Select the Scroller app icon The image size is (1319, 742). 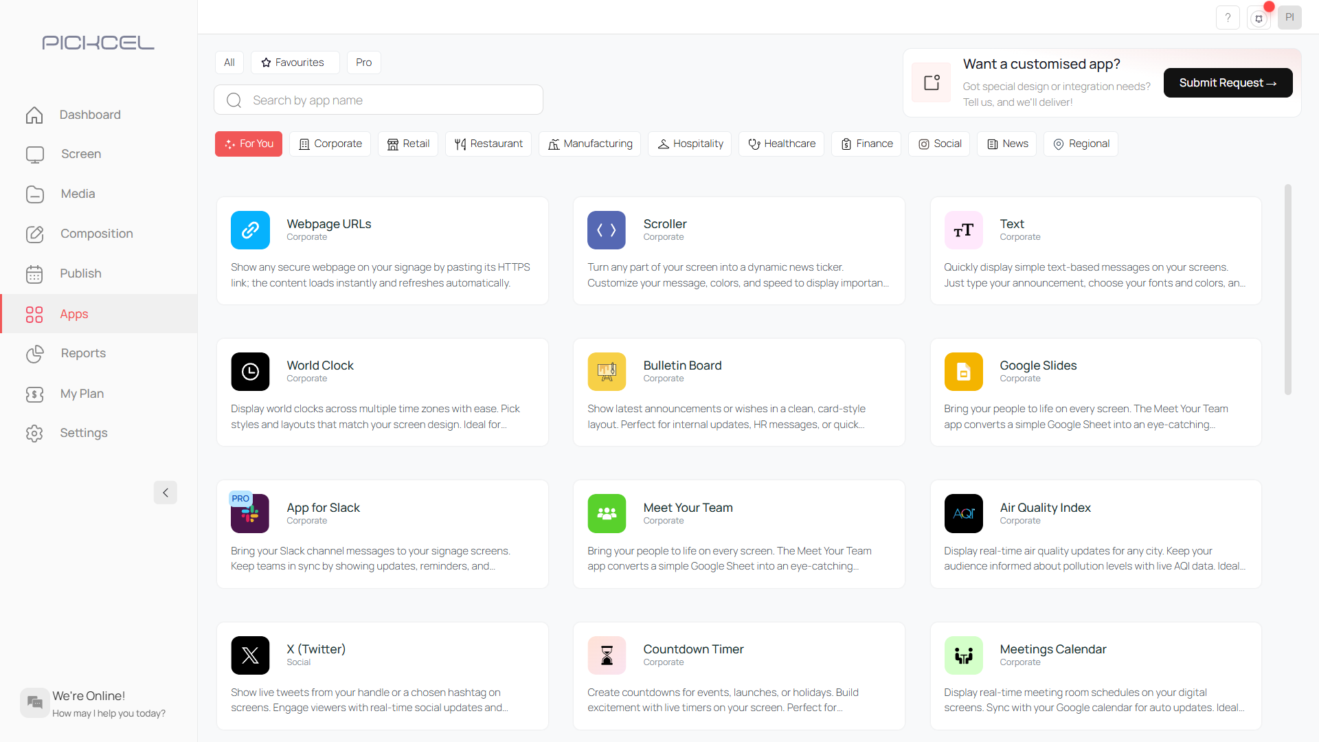[x=606, y=230]
